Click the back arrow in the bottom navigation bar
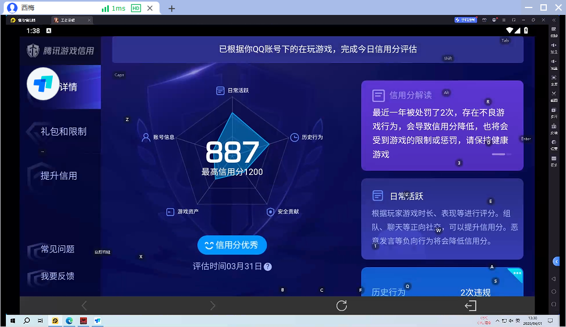Viewport: 566px width, 327px height. point(84,305)
